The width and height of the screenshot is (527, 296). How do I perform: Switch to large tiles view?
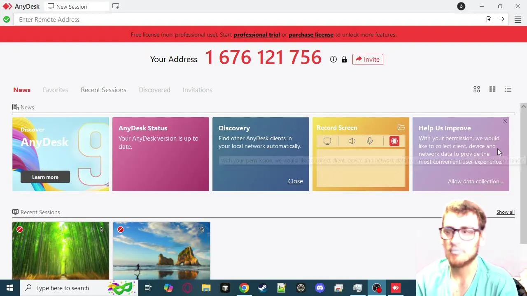tap(477, 89)
